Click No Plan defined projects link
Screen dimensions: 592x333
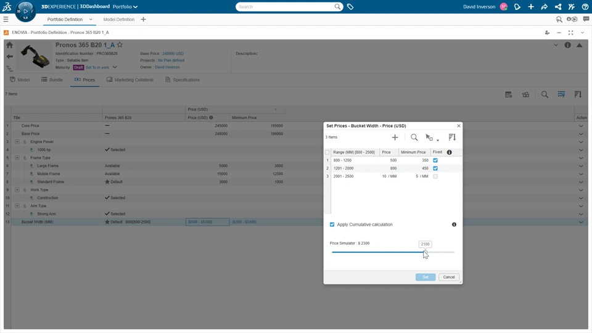171,60
